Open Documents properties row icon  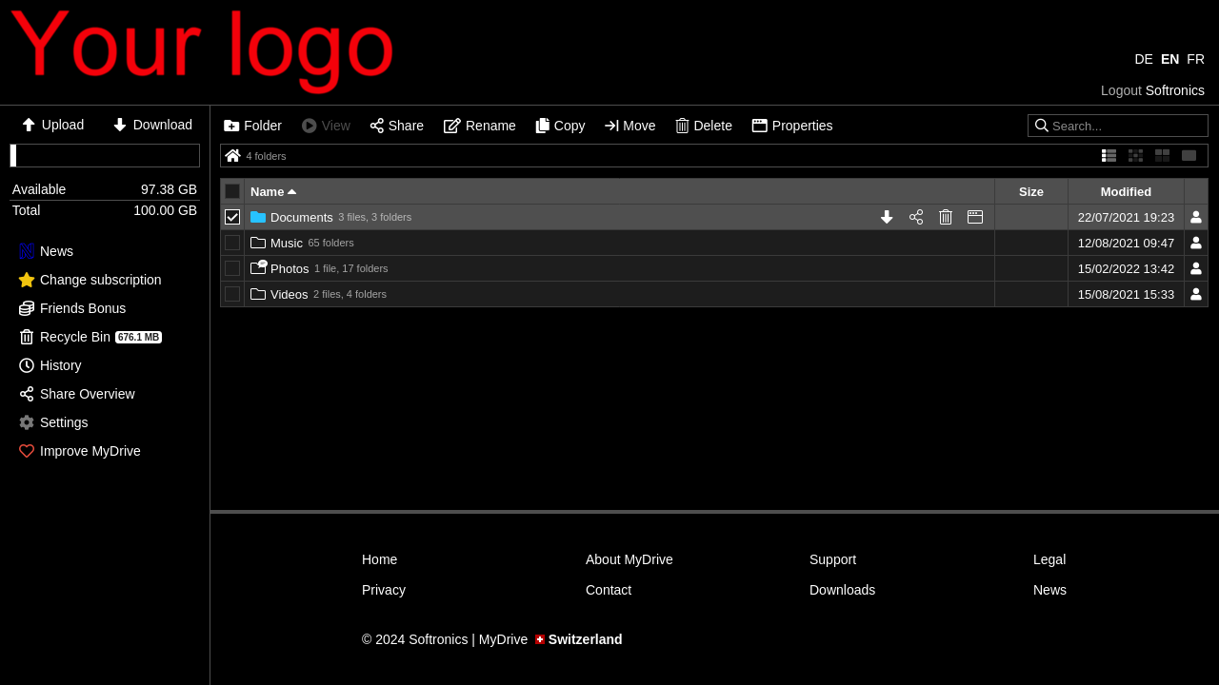(975, 217)
